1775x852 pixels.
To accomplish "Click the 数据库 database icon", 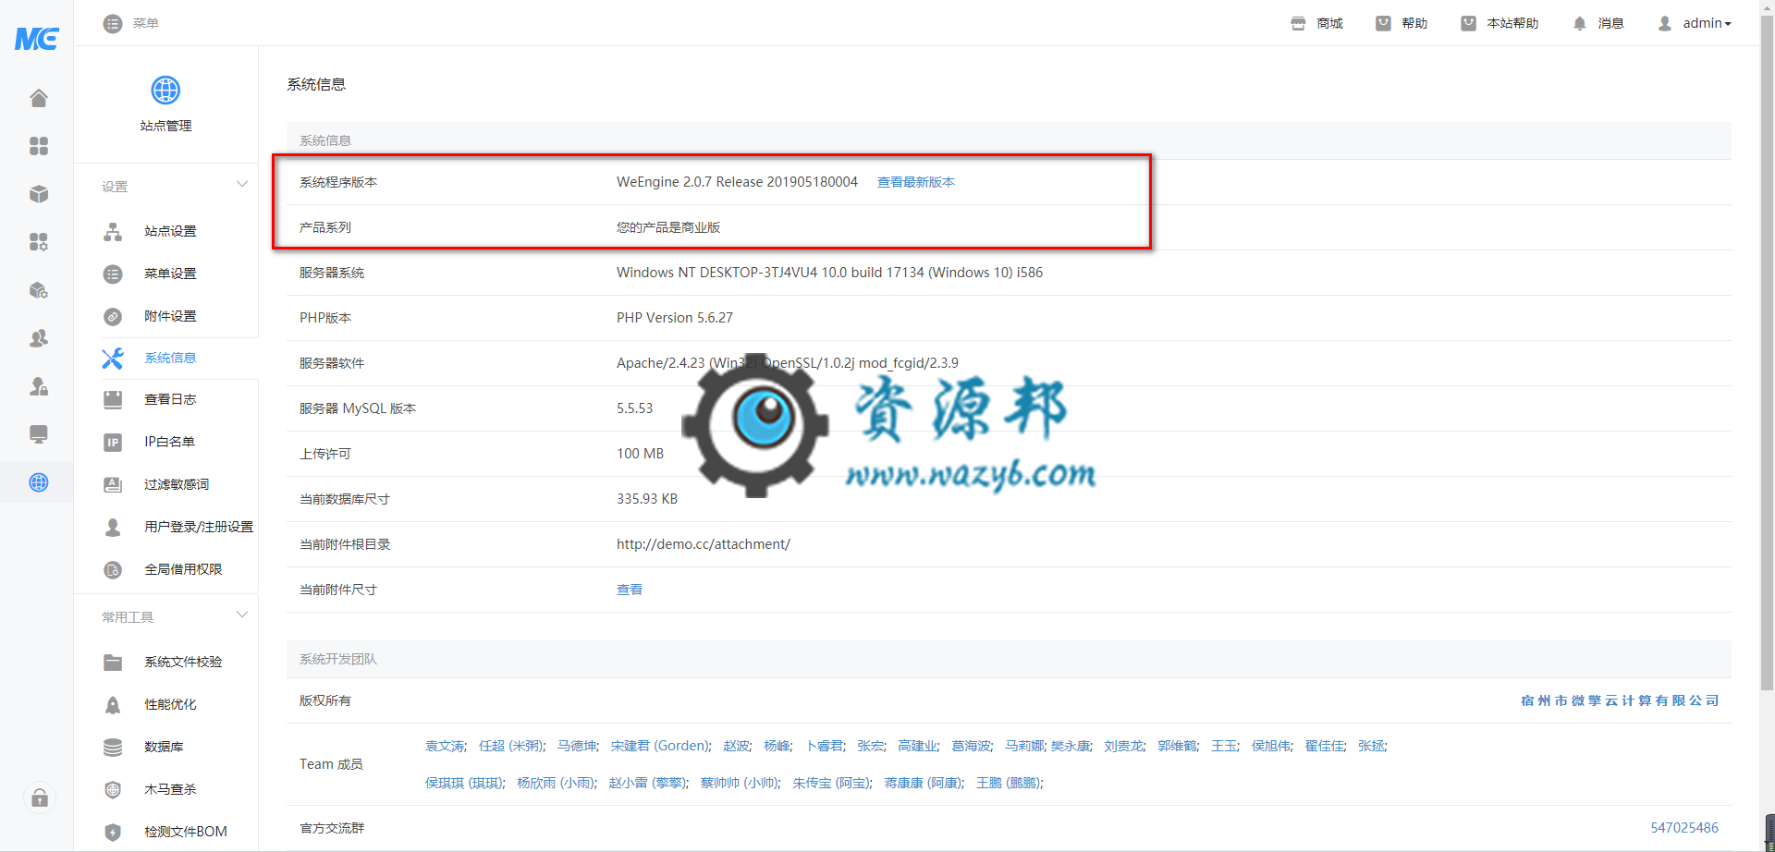I will pyautogui.click(x=113, y=748).
